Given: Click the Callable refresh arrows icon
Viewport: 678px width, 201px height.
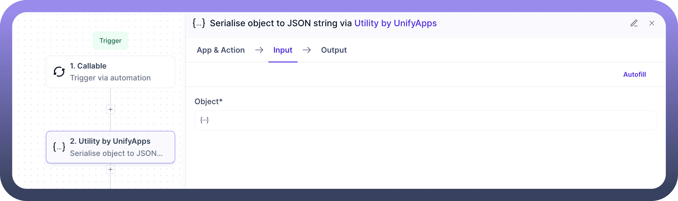Looking at the screenshot, I should coord(59,72).
